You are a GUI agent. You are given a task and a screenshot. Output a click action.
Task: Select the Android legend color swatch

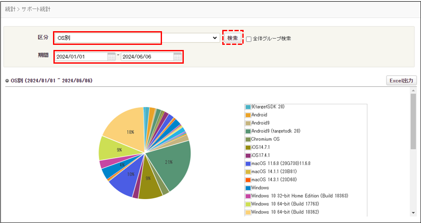[x=248, y=115]
